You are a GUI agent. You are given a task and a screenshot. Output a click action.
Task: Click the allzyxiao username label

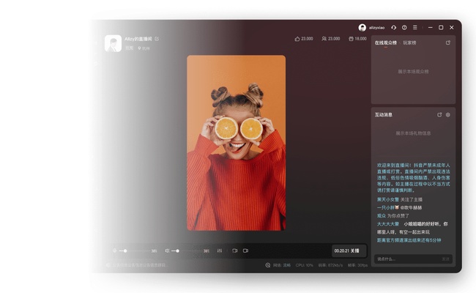[x=376, y=28]
